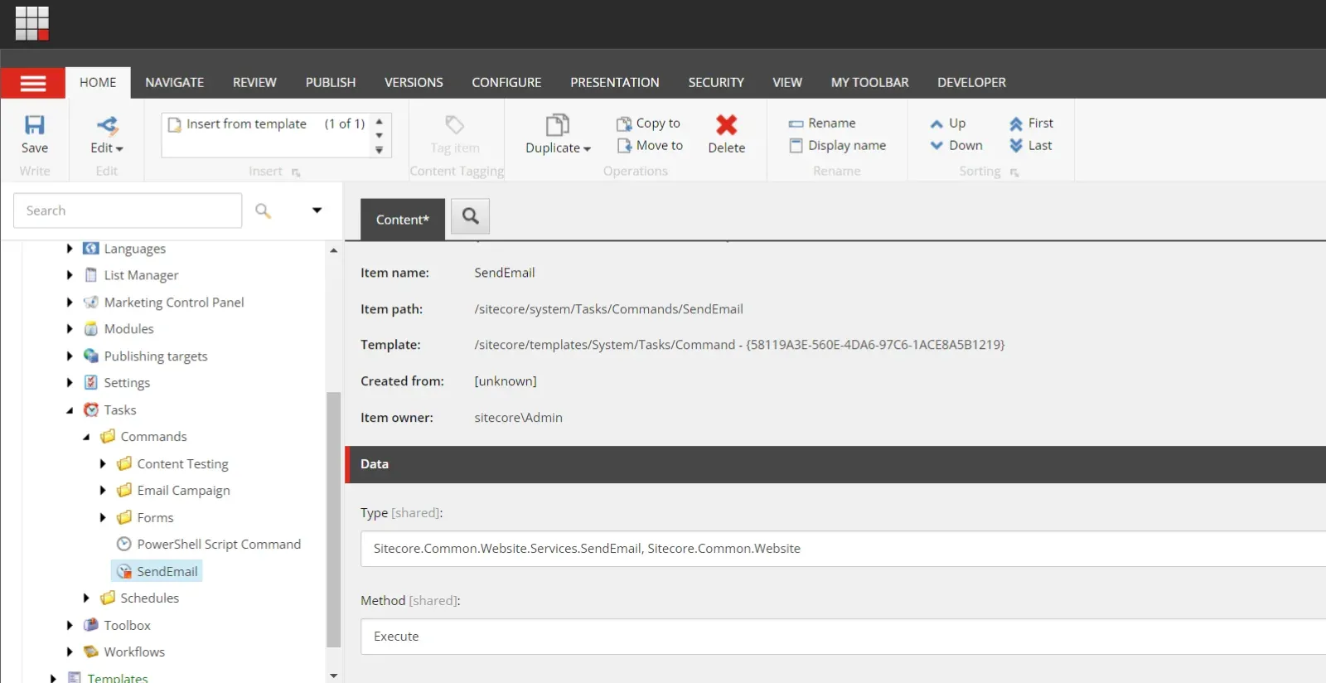
Task: Move item First with the double chevron
Action: pos(1016,124)
